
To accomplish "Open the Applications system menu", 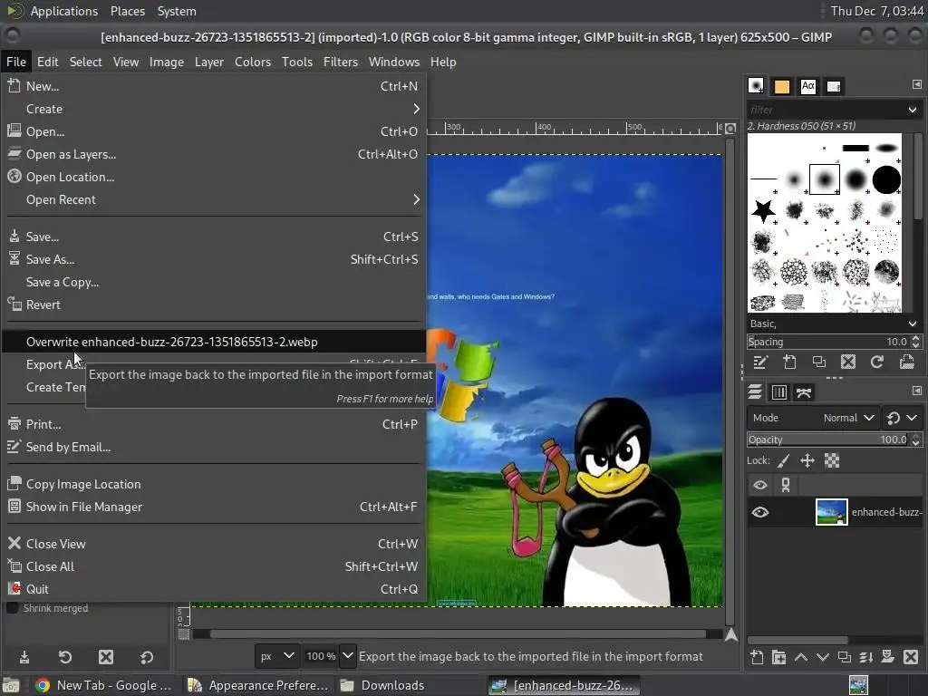I will pyautogui.click(x=64, y=11).
